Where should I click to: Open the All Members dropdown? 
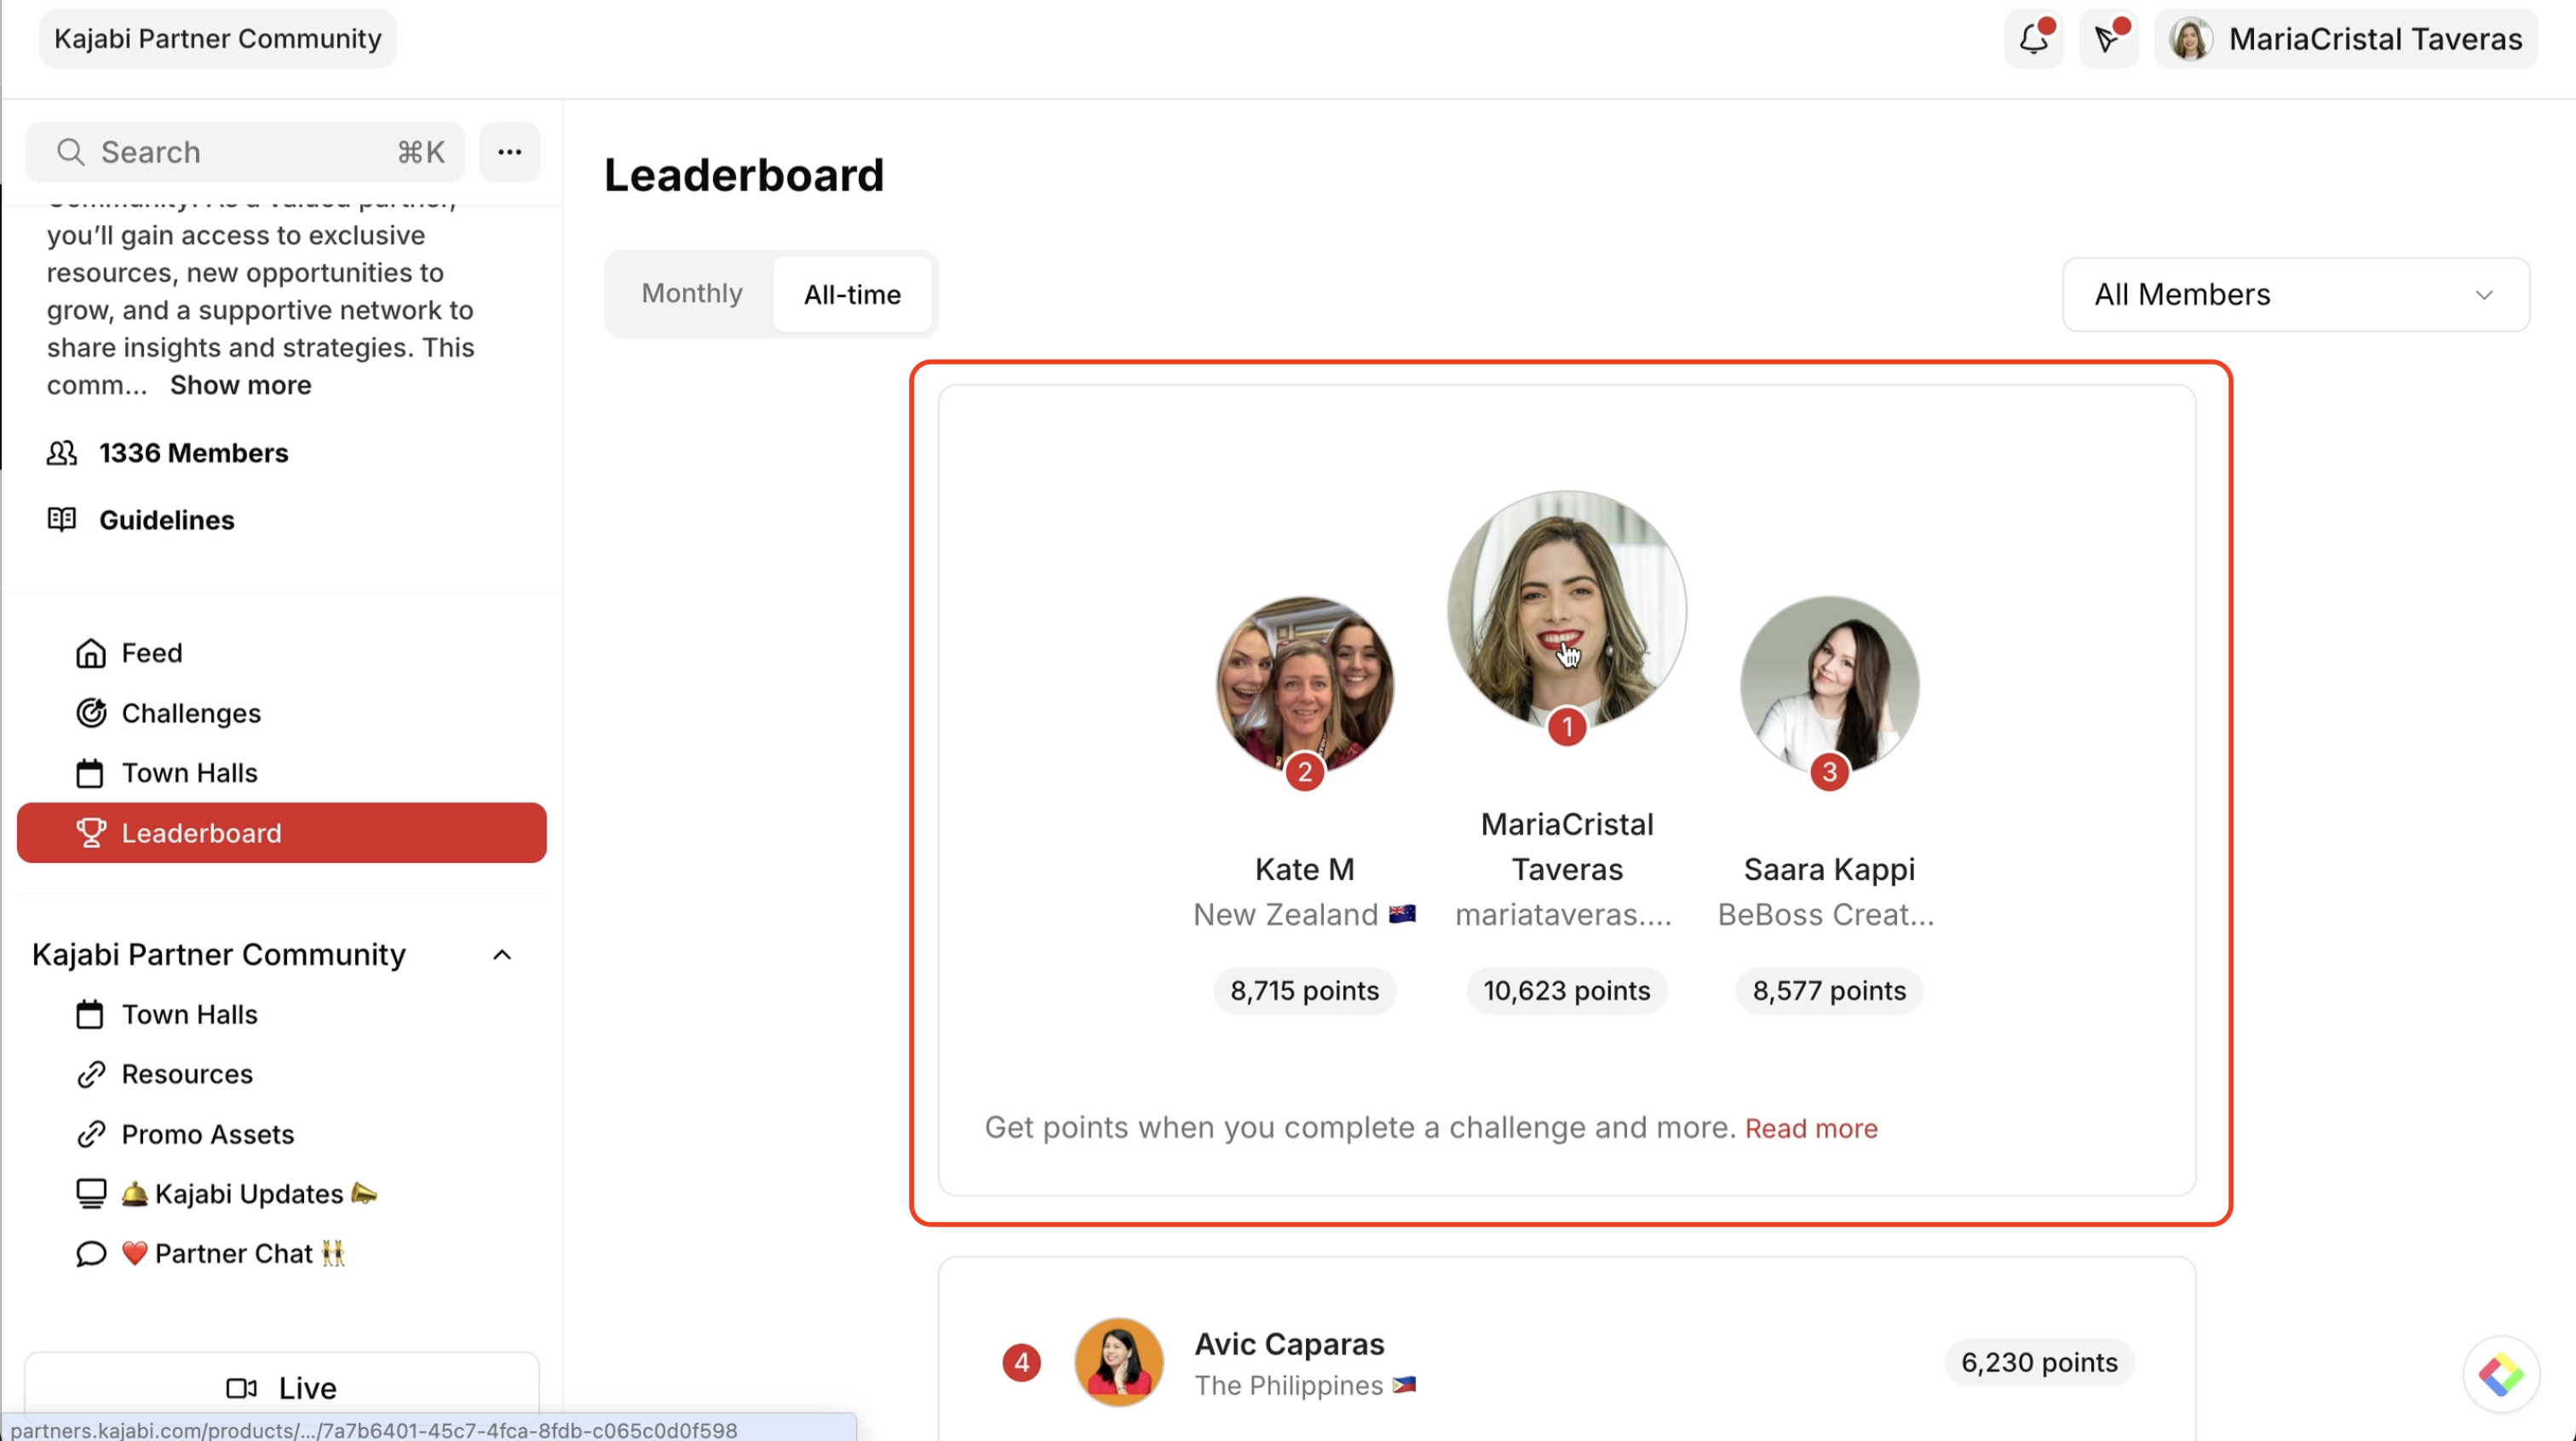point(2295,294)
